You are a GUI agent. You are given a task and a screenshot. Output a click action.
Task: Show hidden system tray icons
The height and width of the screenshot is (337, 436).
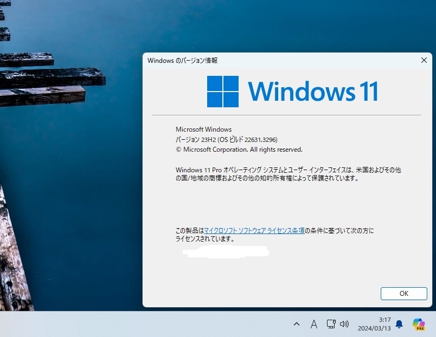(297, 324)
